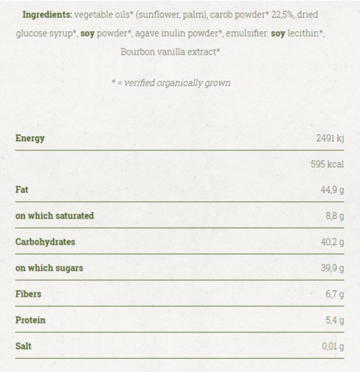Click the 39,9 g sugars value
This screenshot has width=360, height=372.
point(332,268)
